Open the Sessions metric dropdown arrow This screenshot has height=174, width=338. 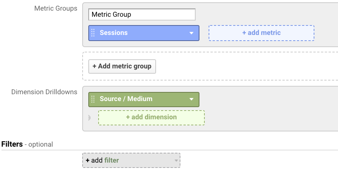click(191, 33)
